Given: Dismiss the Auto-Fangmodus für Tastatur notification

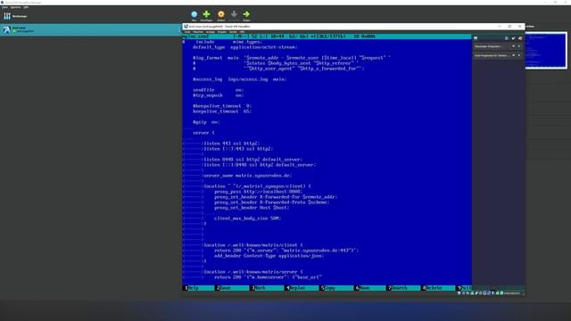Looking at the screenshot, I should point(519,55).
